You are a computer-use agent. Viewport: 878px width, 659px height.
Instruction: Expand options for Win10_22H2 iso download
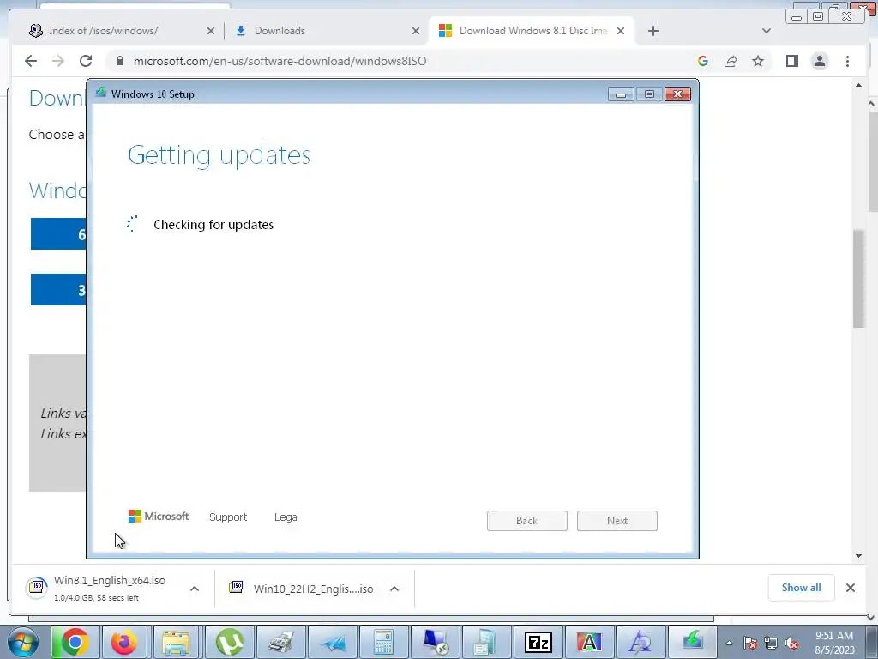point(394,589)
